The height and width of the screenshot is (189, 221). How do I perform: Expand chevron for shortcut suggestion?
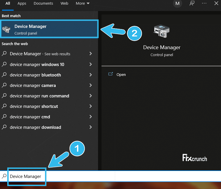coord(90,106)
